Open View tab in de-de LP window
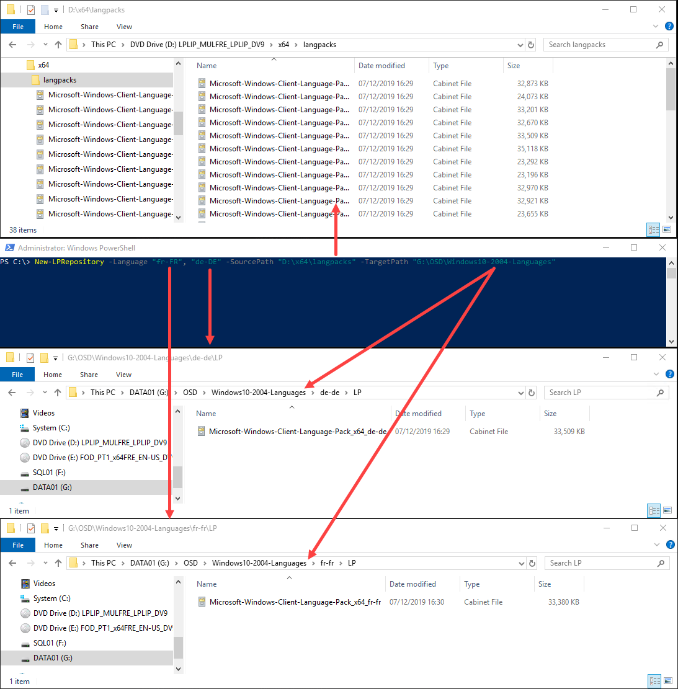The width and height of the screenshot is (678, 689). pos(123,375)
